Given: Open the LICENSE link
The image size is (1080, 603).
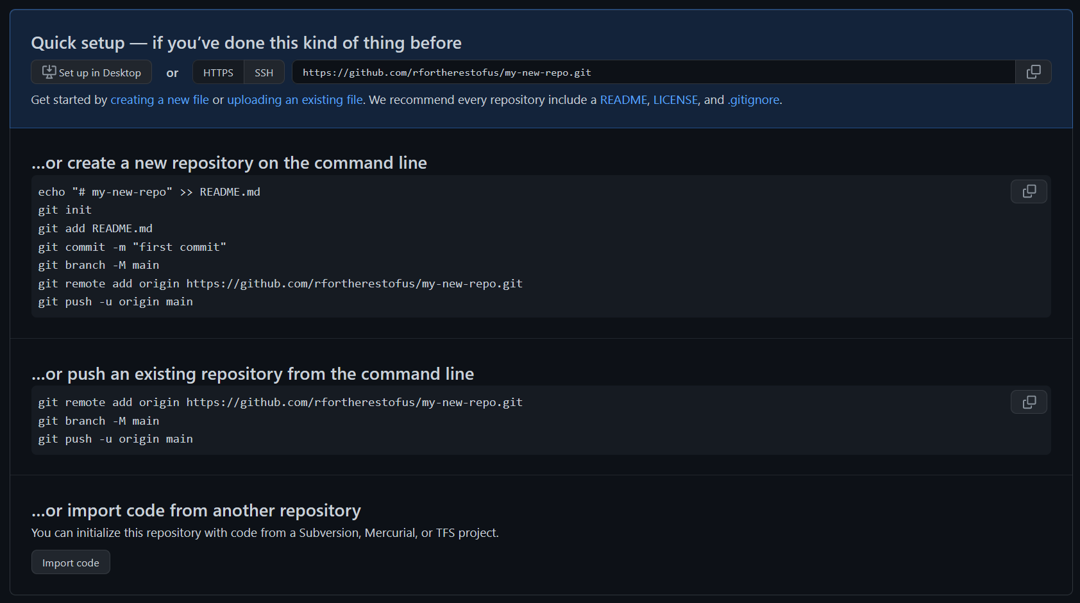Looking at the screenshot, I should click(x=675, y=99).
